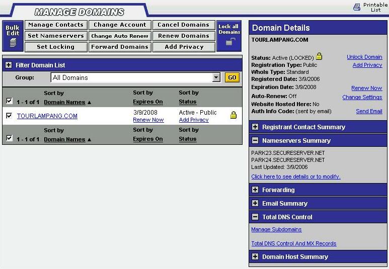The width and height of the screenshot is (389, 269).
Task: Click the Change Auto Renew button
Action: (x=120, y=36)
